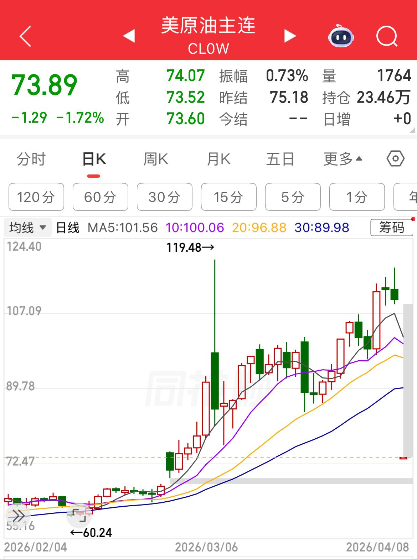Tap the 2026/03/06 date label
This screenshot has height=559, width=417.
click(x=206, y=547)
